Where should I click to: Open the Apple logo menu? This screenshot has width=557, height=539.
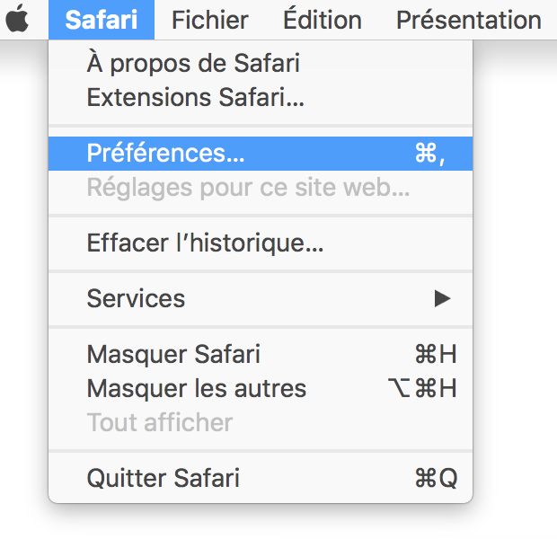(x=18, y=19)
